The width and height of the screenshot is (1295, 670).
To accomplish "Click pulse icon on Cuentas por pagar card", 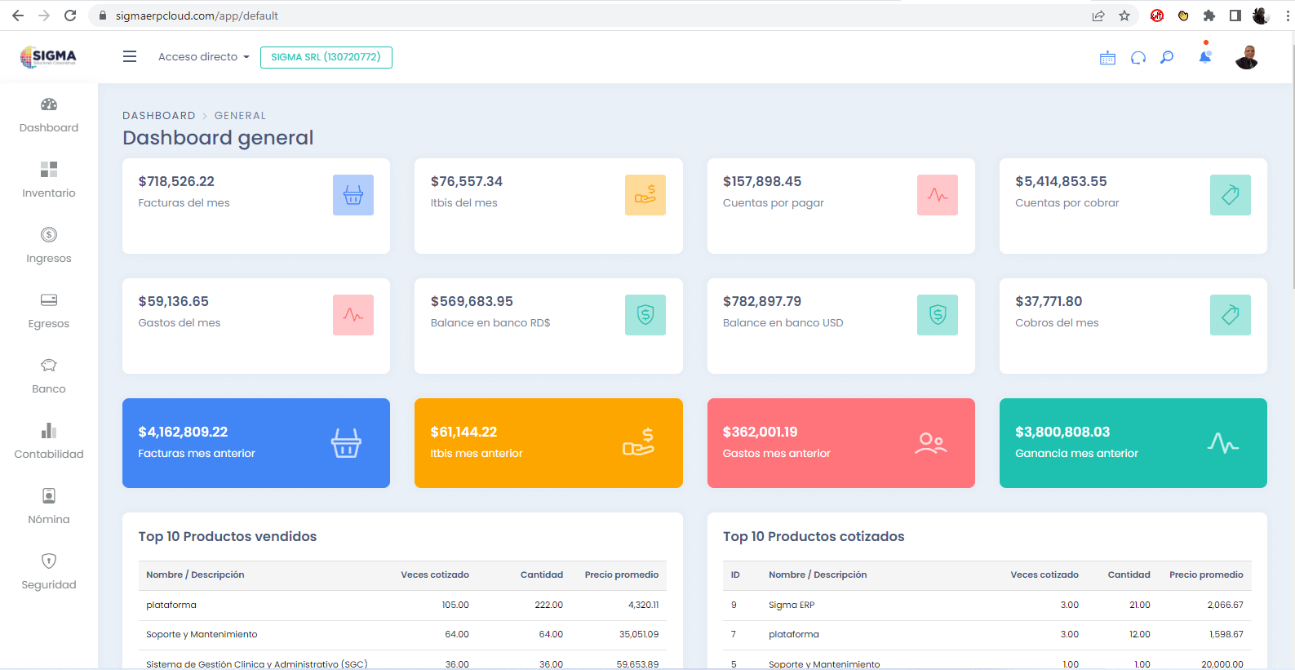I will [938, 195].
